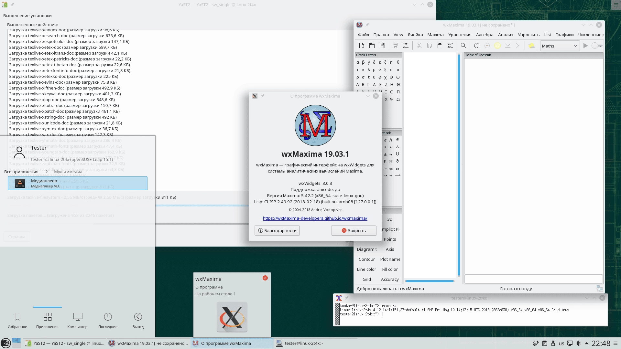The width and height of the screenshot is (621, 349).
Task: Toggle pin on the tester terminal window
Action: point(347,298)
